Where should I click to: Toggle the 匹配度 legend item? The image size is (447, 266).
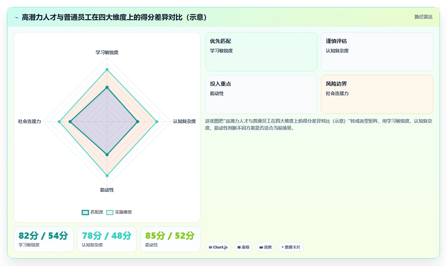pos(93,212)
